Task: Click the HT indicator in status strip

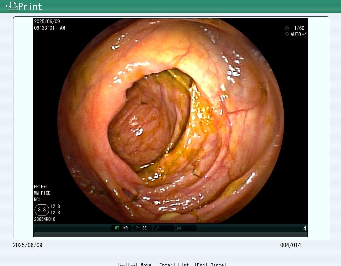Action: pos(117,228)
